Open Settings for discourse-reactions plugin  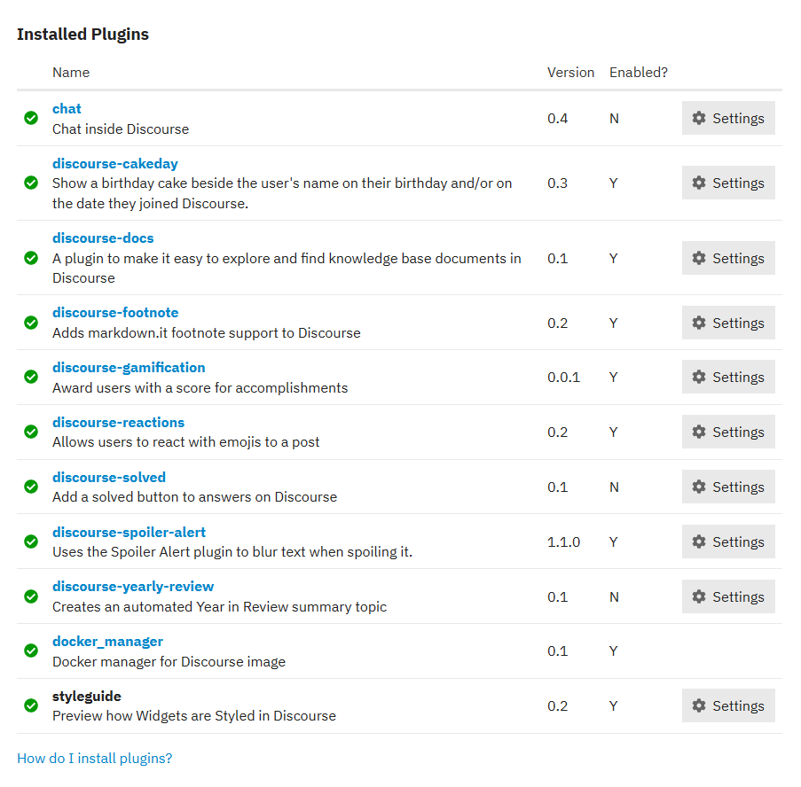[x=728, y=432]
